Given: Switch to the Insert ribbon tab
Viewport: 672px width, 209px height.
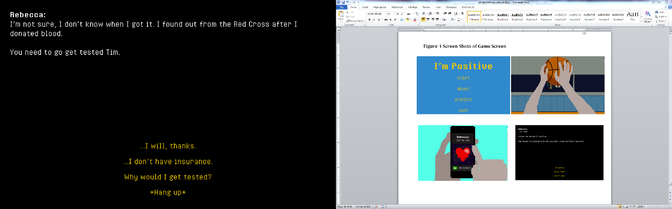Looking at the screenshot, I should tap(365, 7).
